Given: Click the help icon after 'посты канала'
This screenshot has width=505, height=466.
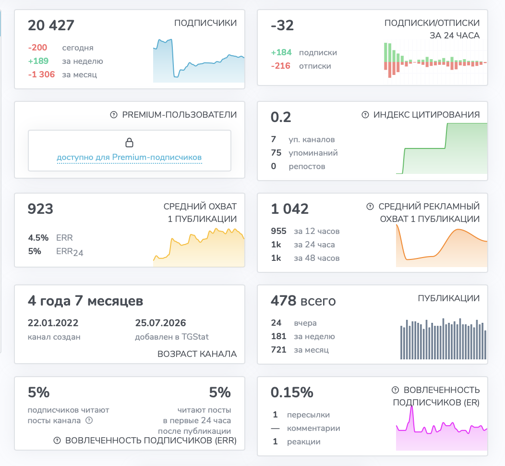Looking at the screenshot, I should pyautogui.click(x=89, y=420).
